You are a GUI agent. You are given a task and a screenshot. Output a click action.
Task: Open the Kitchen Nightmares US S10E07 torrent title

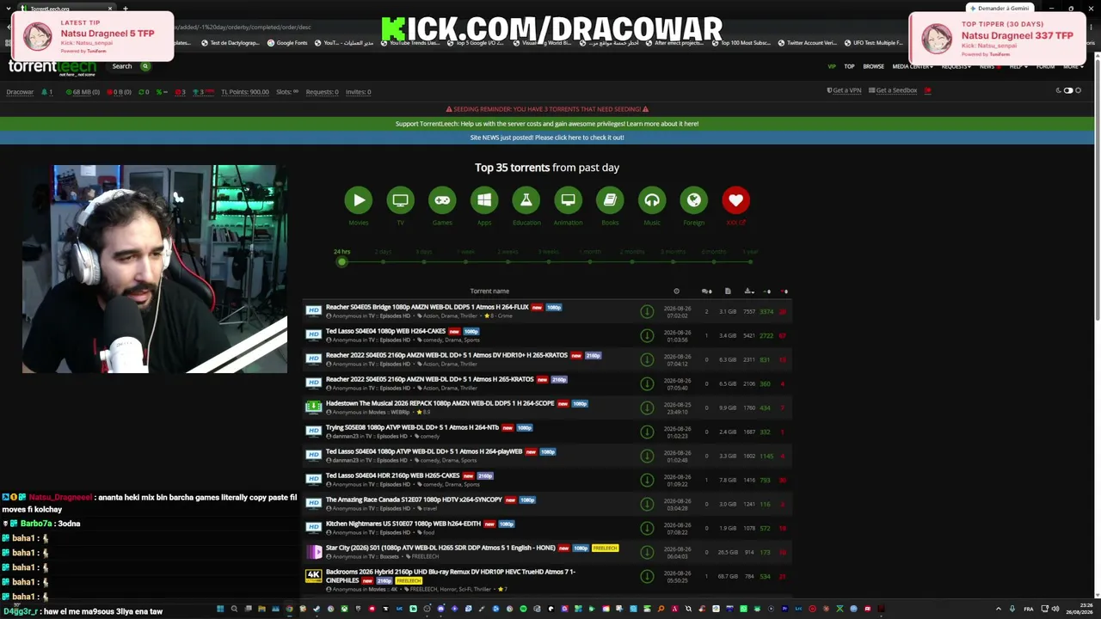click(x=403, y=524)
